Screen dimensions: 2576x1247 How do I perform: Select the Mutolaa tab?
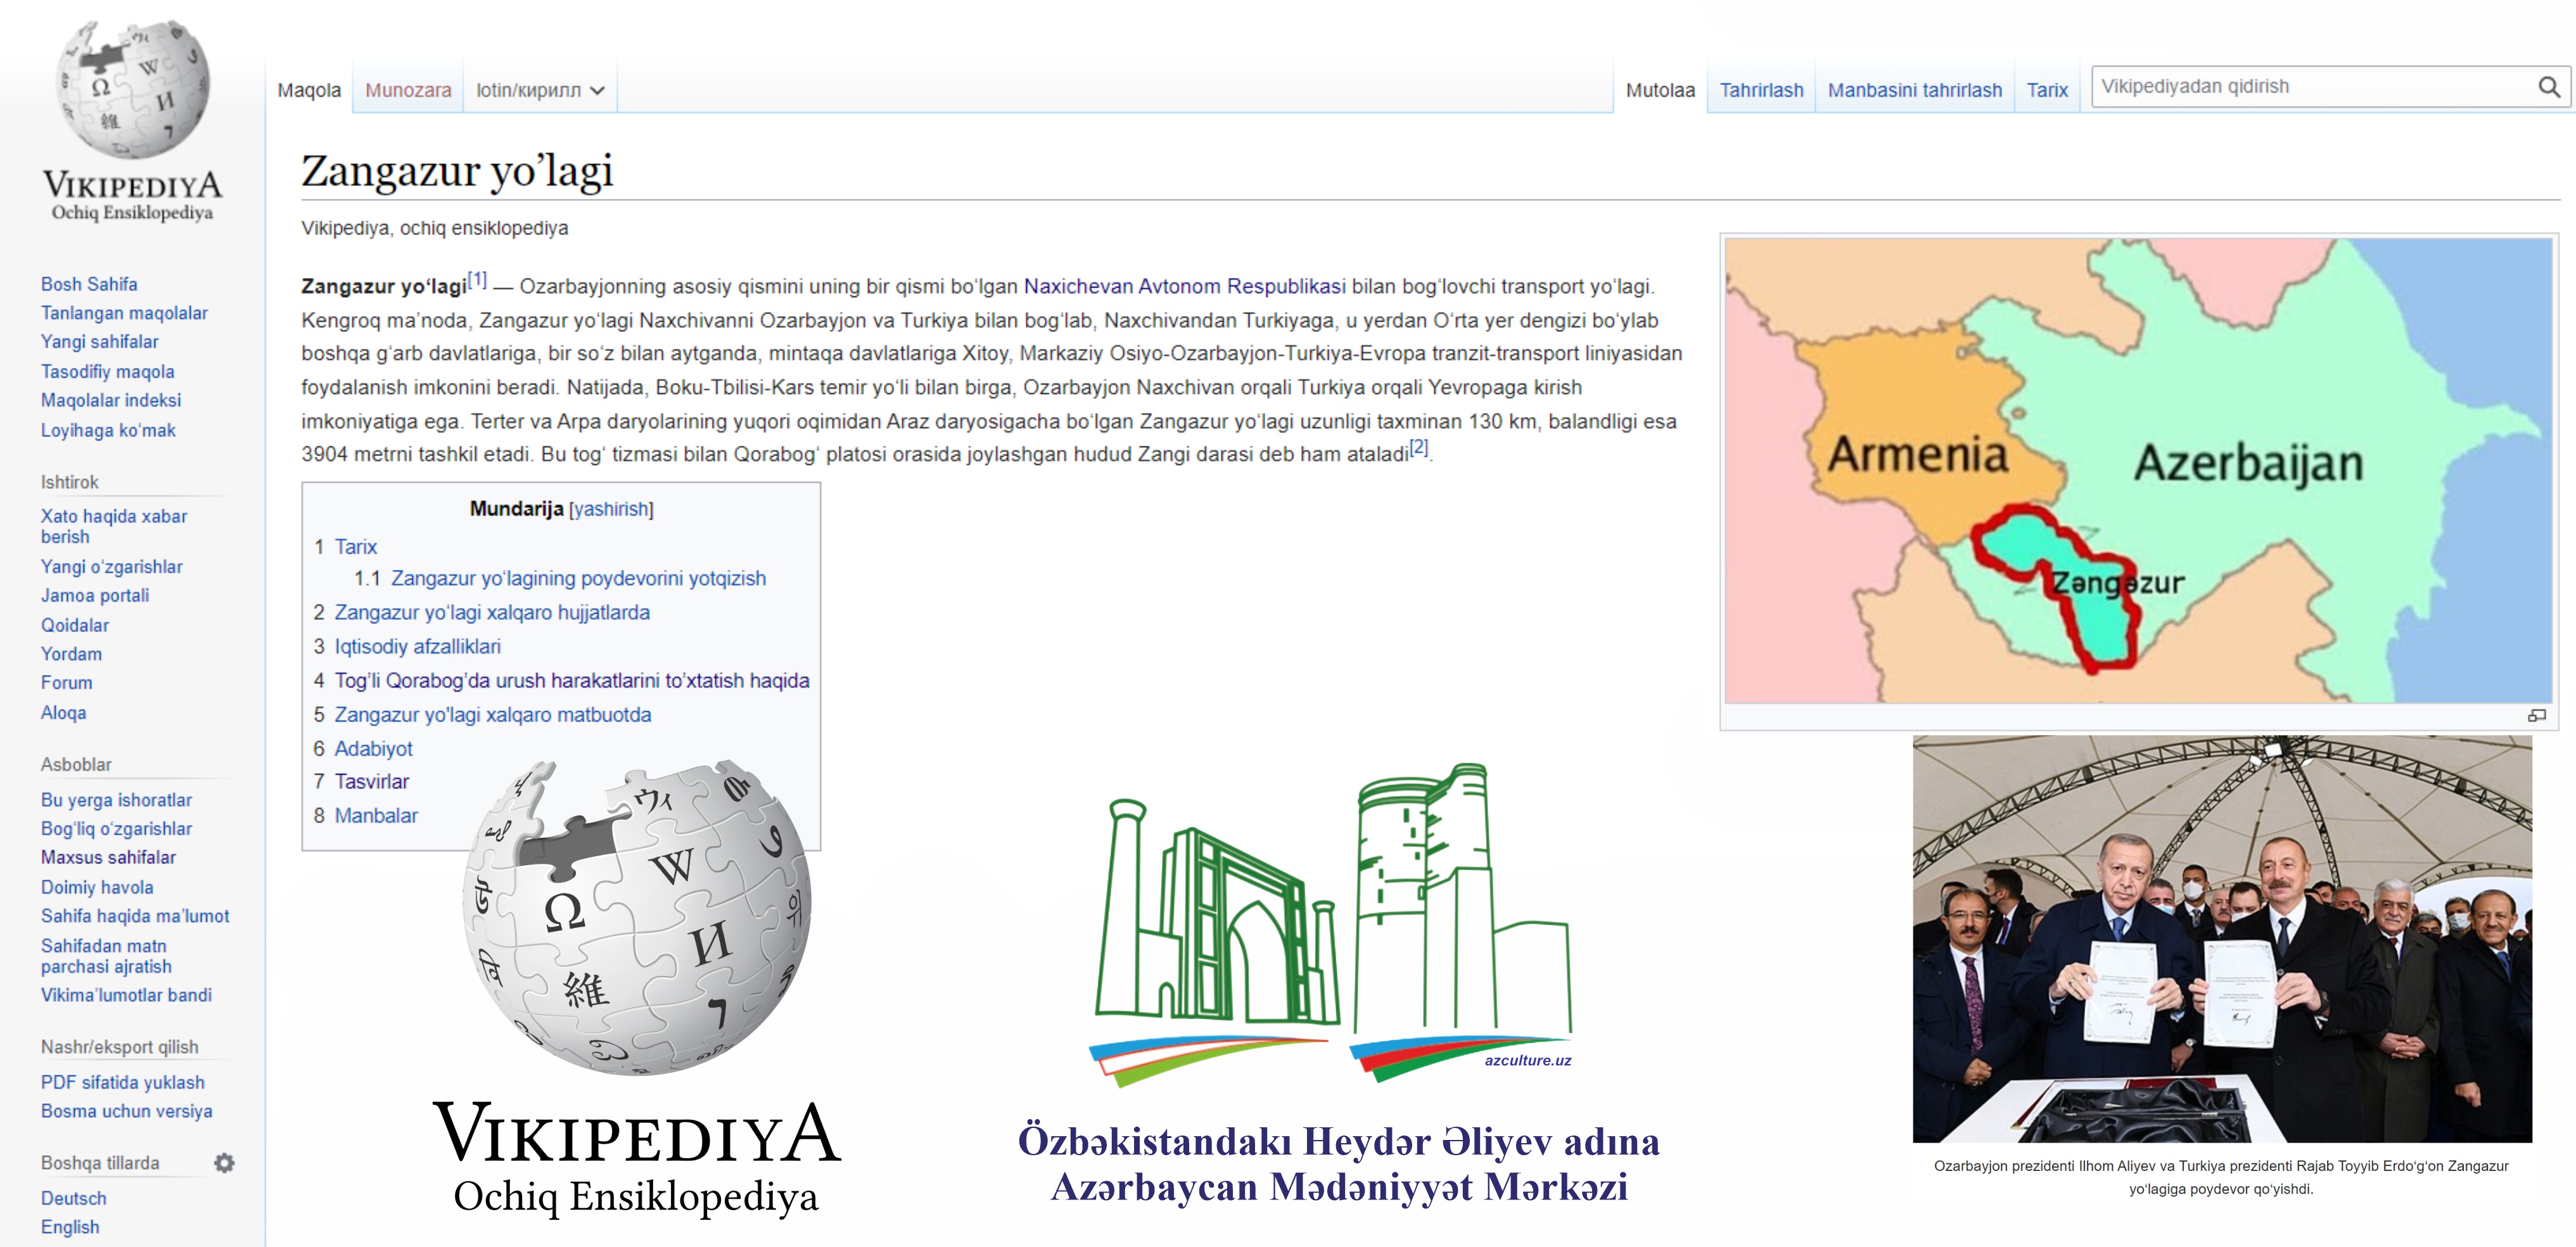1660,90
